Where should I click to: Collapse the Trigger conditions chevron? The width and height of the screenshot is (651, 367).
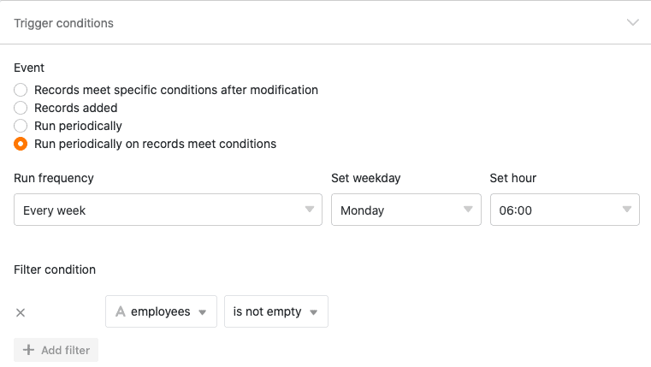coord(632,23)
